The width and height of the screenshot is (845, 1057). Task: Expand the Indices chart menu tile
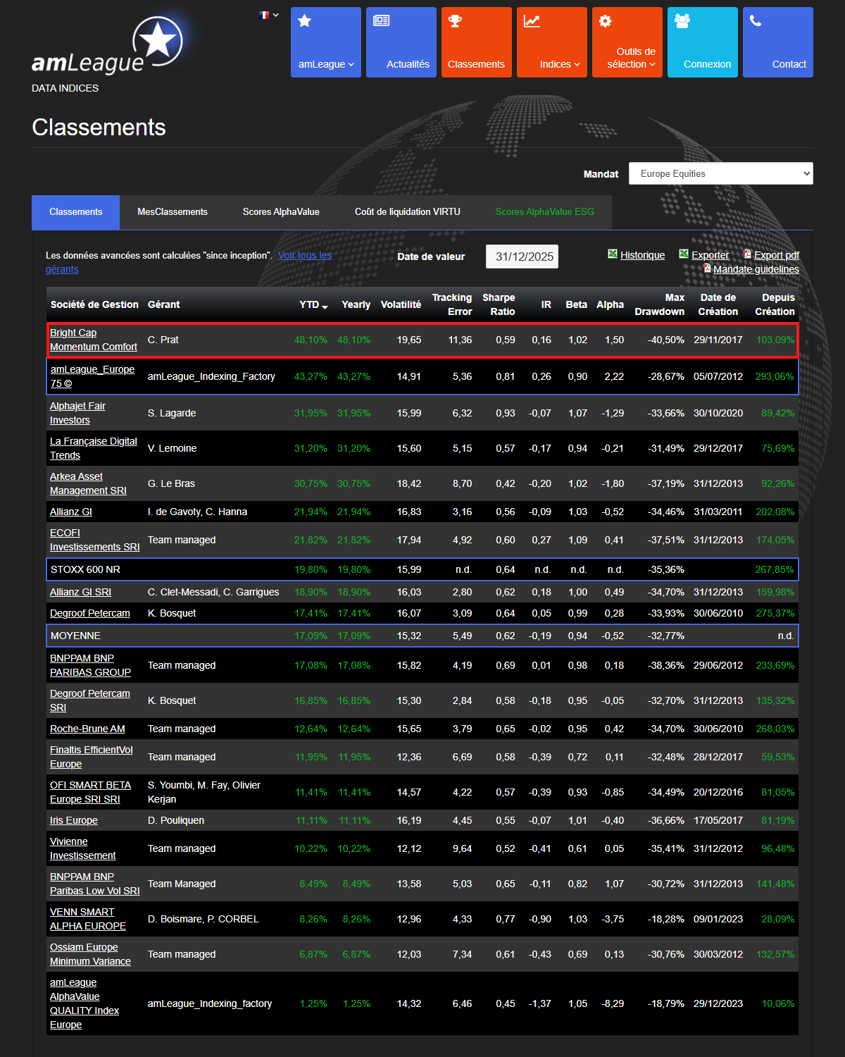[x=552, y=42]
